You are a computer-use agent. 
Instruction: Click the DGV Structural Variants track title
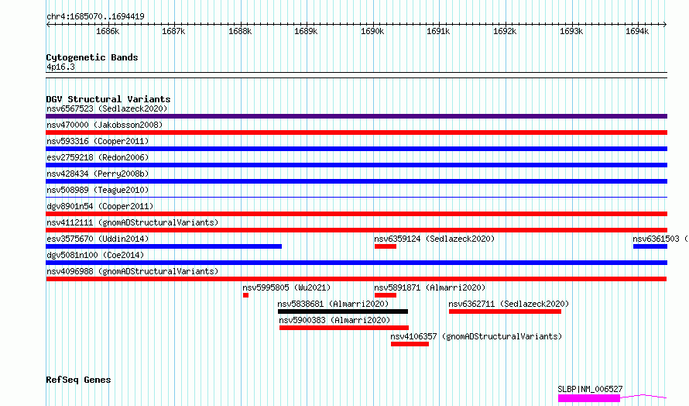pos(108,99)
